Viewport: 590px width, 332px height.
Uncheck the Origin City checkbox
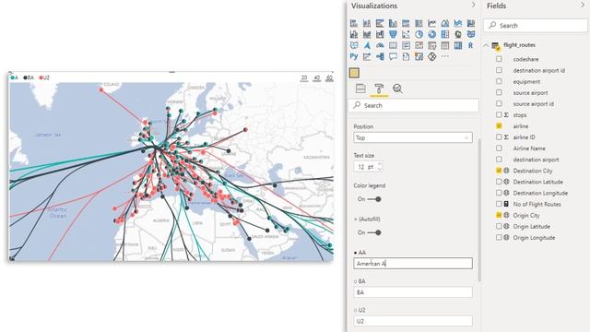tap(499, 215)
